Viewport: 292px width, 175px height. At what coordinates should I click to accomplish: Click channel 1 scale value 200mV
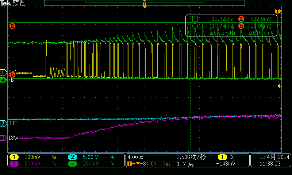[x=32, y=157]
